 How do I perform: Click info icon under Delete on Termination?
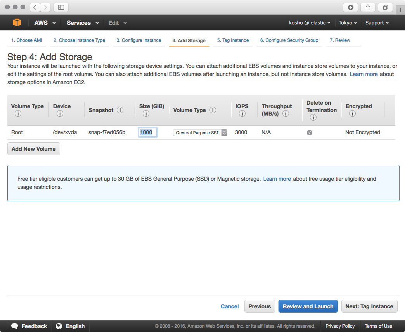point(313,117)
